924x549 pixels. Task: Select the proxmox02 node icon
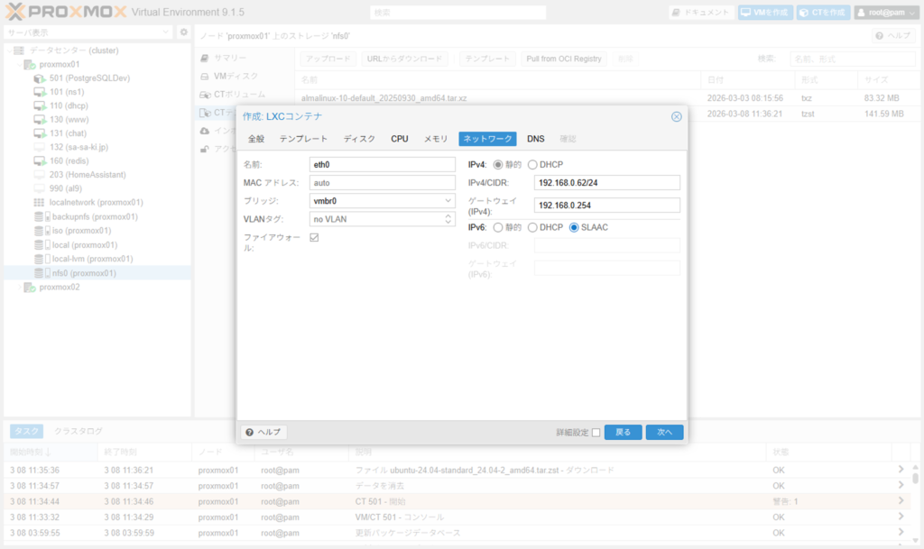29,288
